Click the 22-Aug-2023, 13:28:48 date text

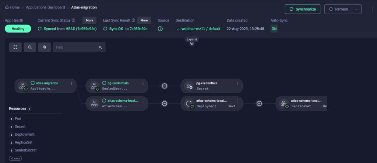tap(245, 29)
